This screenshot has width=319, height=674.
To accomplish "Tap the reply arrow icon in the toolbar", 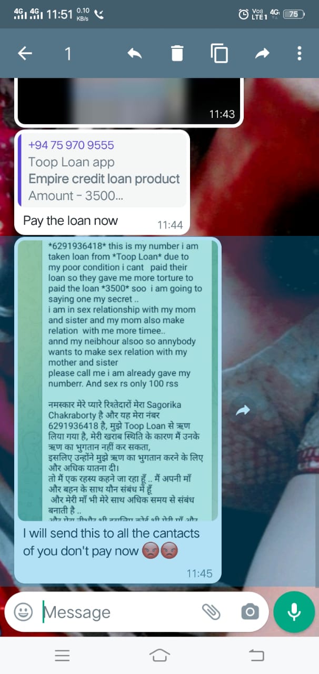I will (x=135, y=53).
